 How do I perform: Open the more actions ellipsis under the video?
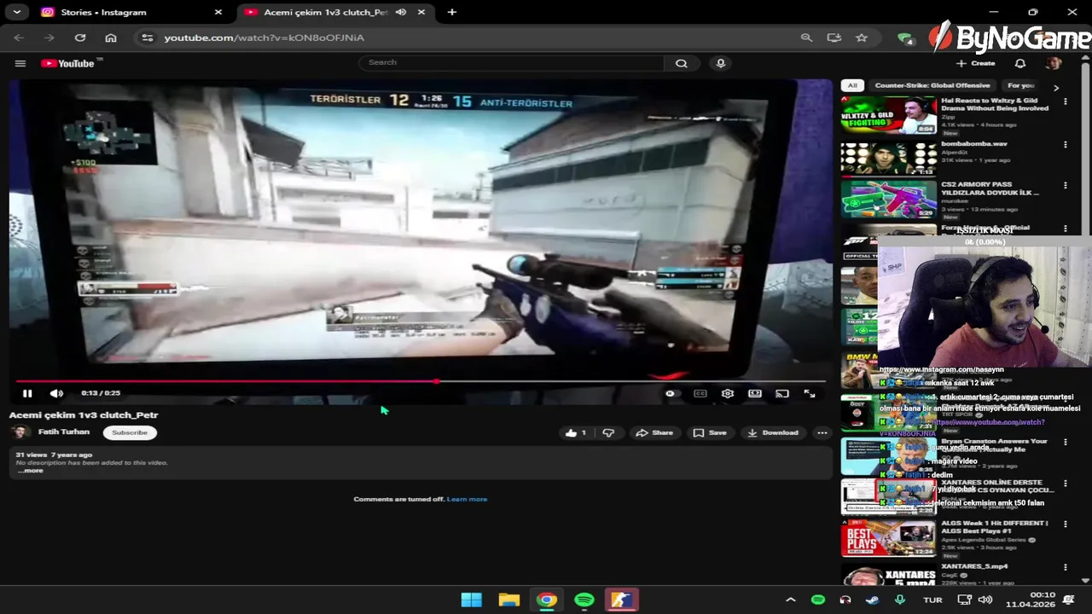822,432
